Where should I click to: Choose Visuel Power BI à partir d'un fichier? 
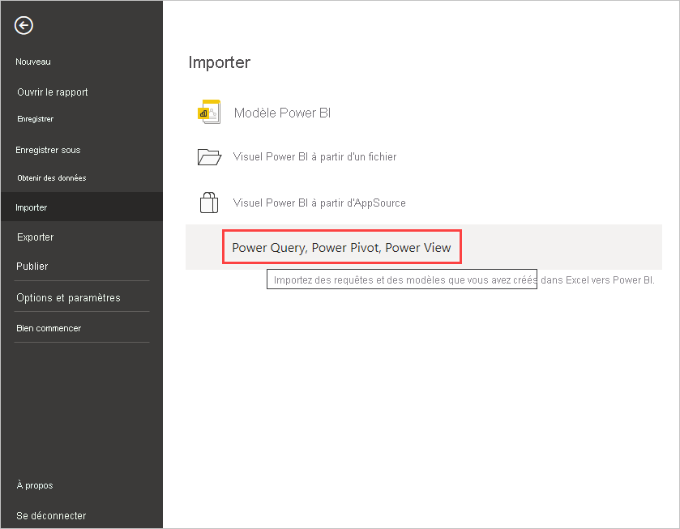(314, 156)
